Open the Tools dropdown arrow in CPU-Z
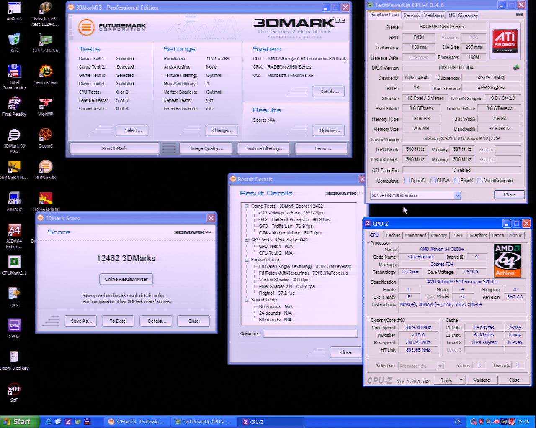536x428 pixels. coord(461,380)
